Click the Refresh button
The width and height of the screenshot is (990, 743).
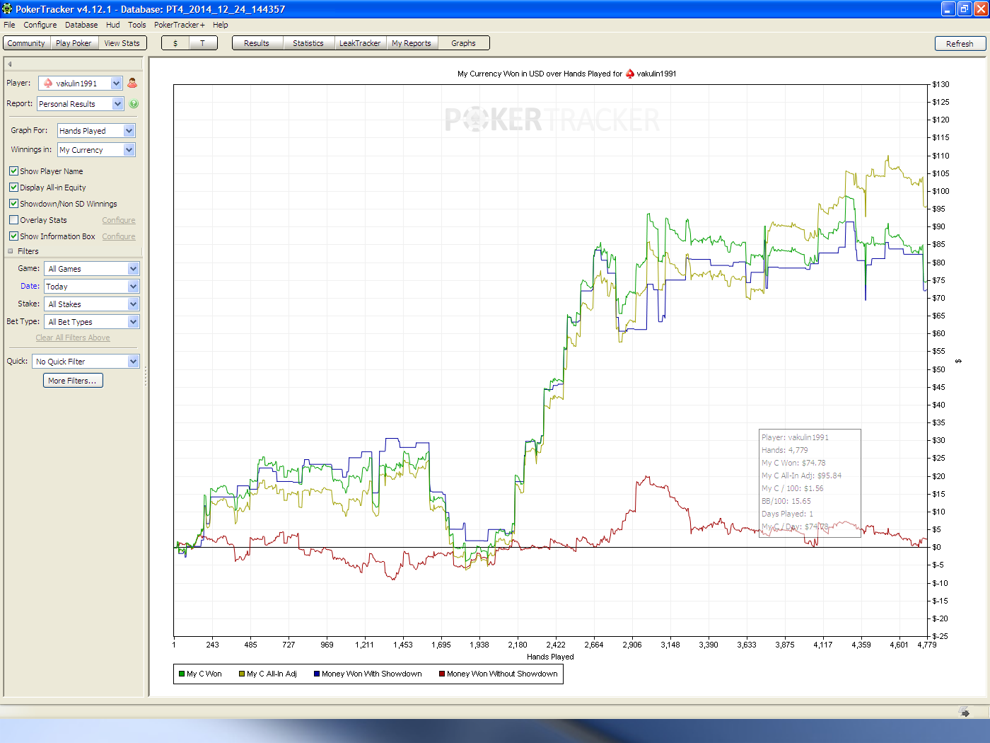(960, 44)
